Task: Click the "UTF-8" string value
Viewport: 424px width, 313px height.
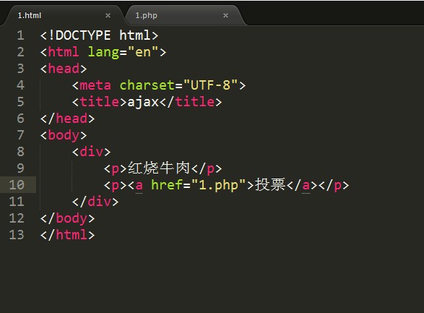Action: pyautogui.click(x=211, y=85)
